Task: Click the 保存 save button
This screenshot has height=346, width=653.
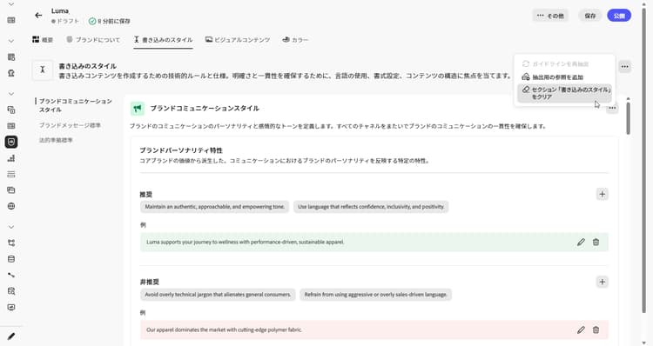Action: click(x=590, y=16)
